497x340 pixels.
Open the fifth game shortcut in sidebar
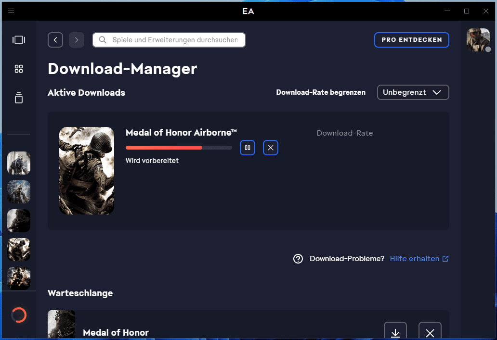click(19, 278)
